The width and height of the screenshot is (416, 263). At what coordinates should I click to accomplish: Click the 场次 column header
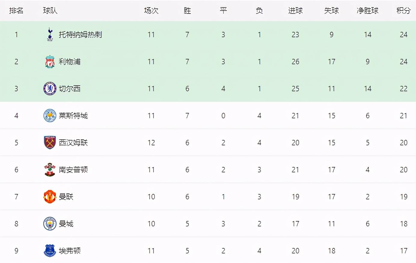(151, 11)
